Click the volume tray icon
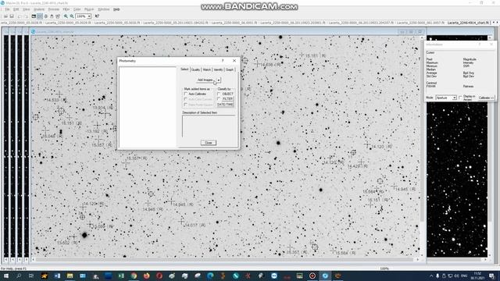This screenshot has width=500, height=281. tap(456, 276)
